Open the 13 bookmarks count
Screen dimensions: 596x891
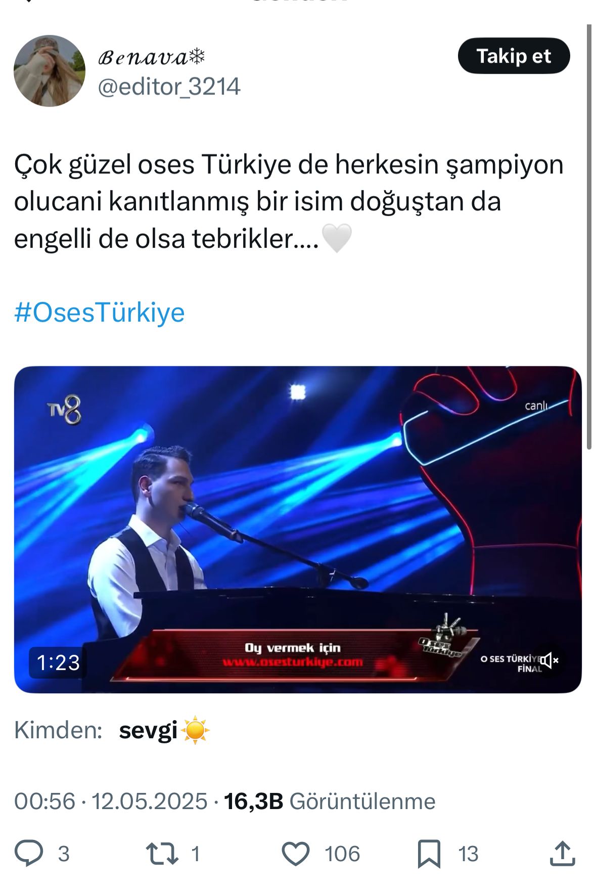[x=468, y=854]
